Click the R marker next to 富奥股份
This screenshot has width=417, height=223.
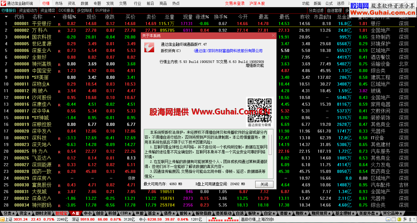pyautogui.click(x=59, y=185)
